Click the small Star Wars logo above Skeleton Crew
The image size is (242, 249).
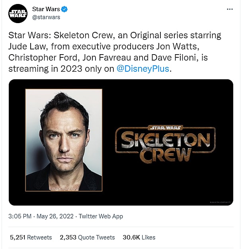pos(165,128)
